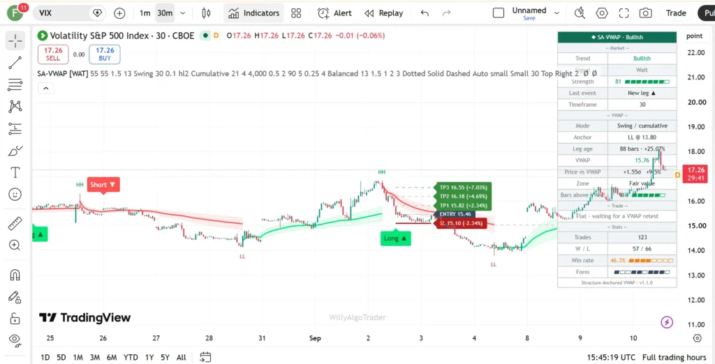Screen dimensions: 715x364
Task: Select the trend line drawing tool
Action: point(15,63)
